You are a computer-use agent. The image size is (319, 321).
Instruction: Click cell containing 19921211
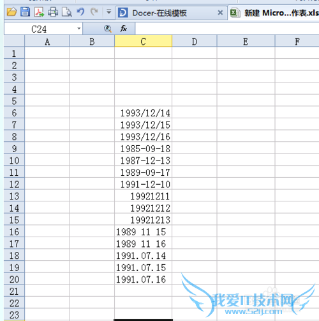pyautogui.click(x=144, y=196)
